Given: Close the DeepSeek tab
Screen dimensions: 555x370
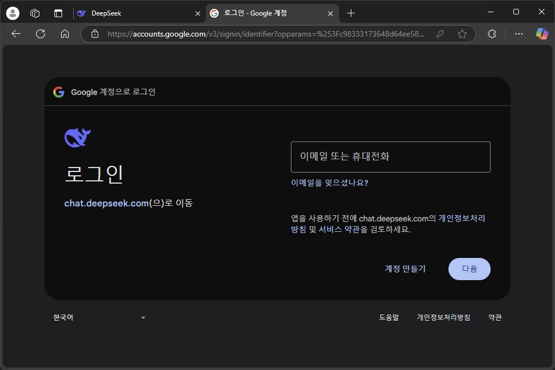Looking at the screenshot, I should click(198, 13).
